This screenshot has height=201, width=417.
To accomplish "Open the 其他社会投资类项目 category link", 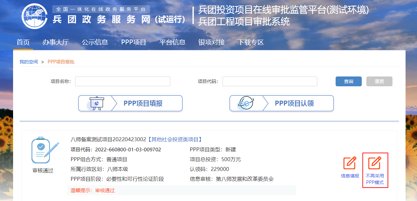I will coord(175,140).
